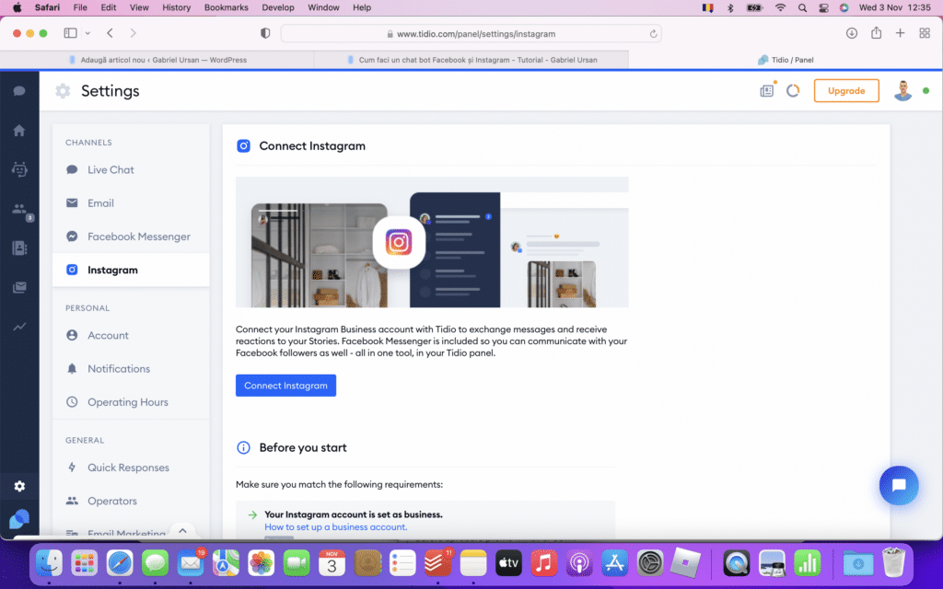Open App Store from the Dock
The height and width of the screenshot is (589, 943).
click(x=614, y=563)
